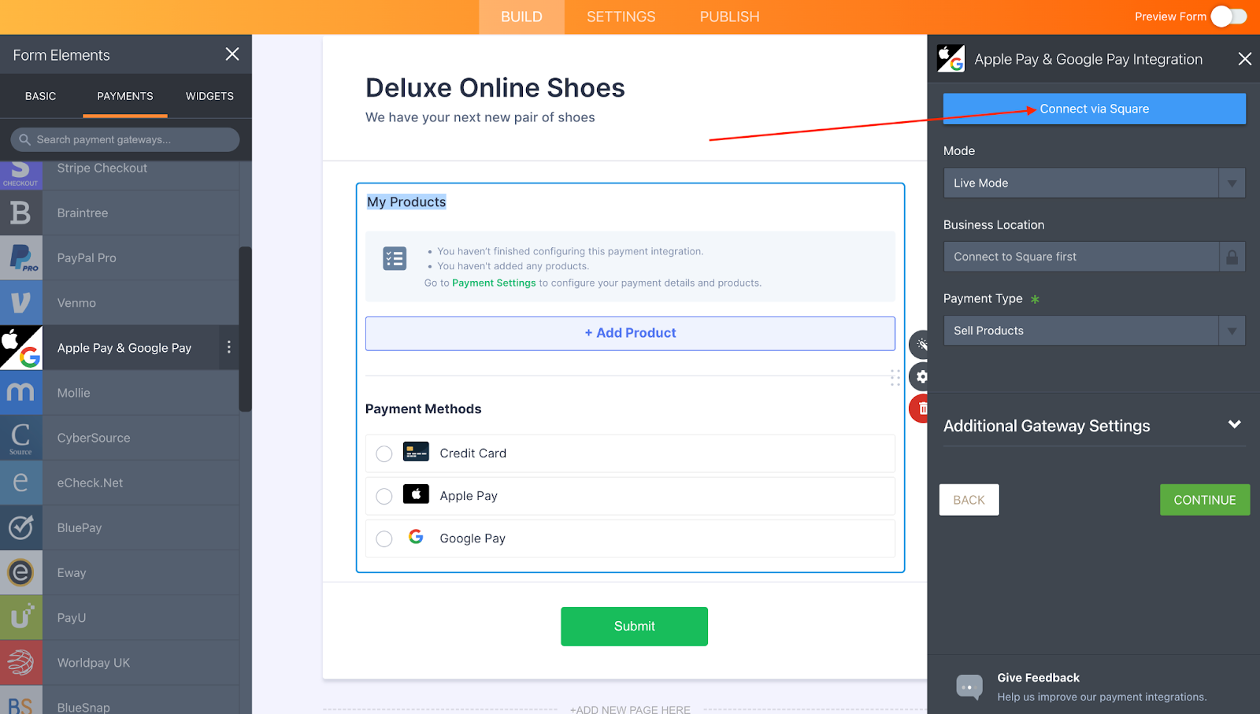Image resolution: width=1260 pixels, height=714 pixels.
Task: Open the WIDGETS form elements tab
Action: pyautogui.click(x=209, y=96)
